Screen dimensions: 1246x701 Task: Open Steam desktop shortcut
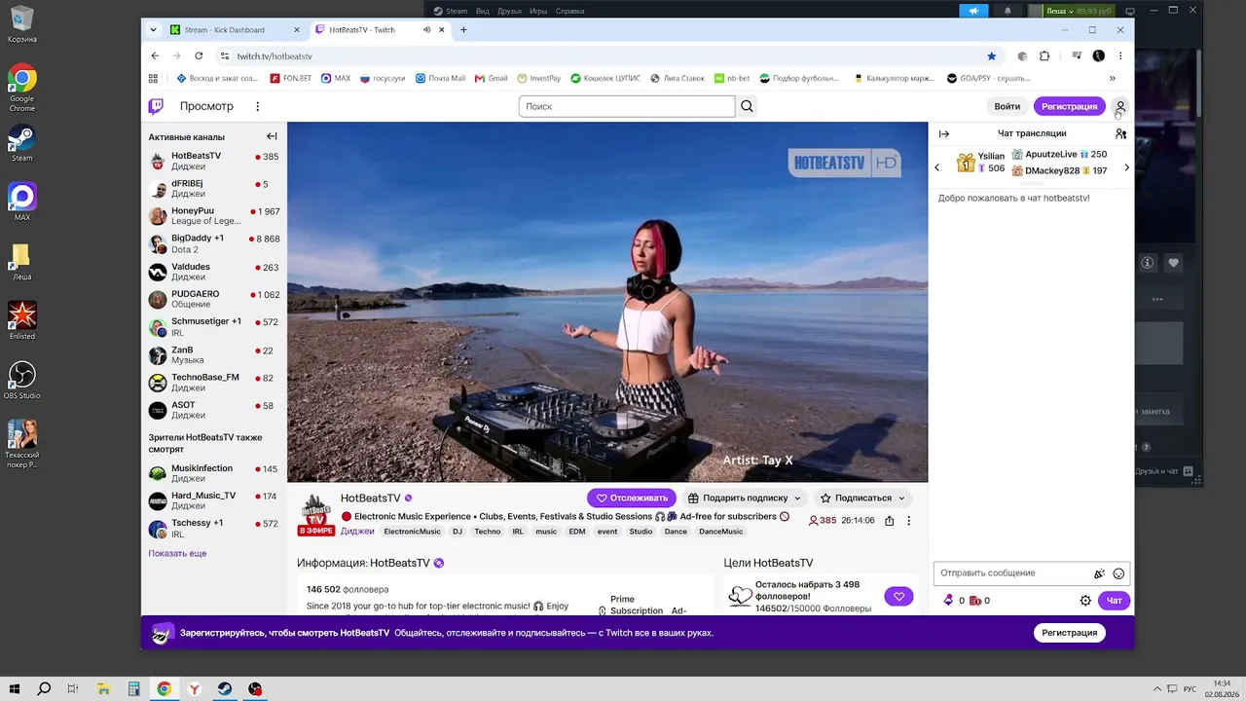coord(21,143)
